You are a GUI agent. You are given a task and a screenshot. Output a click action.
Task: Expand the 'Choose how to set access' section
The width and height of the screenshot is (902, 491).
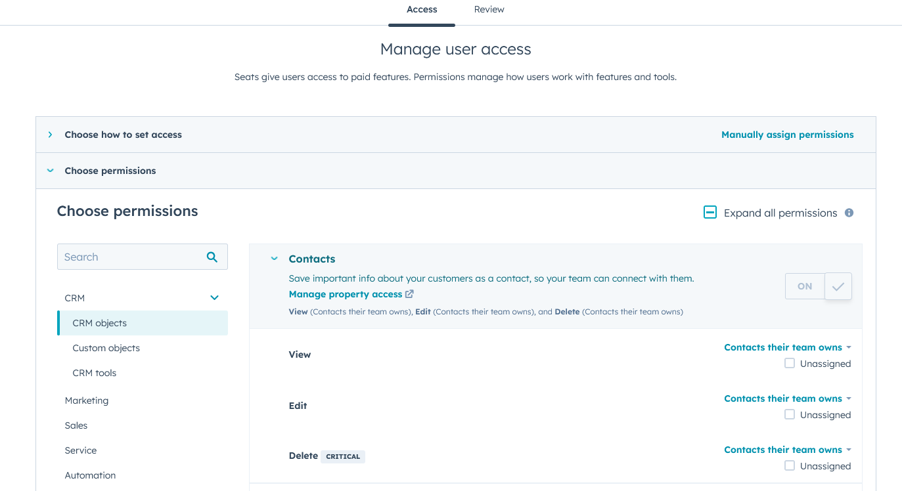(50, 134)
